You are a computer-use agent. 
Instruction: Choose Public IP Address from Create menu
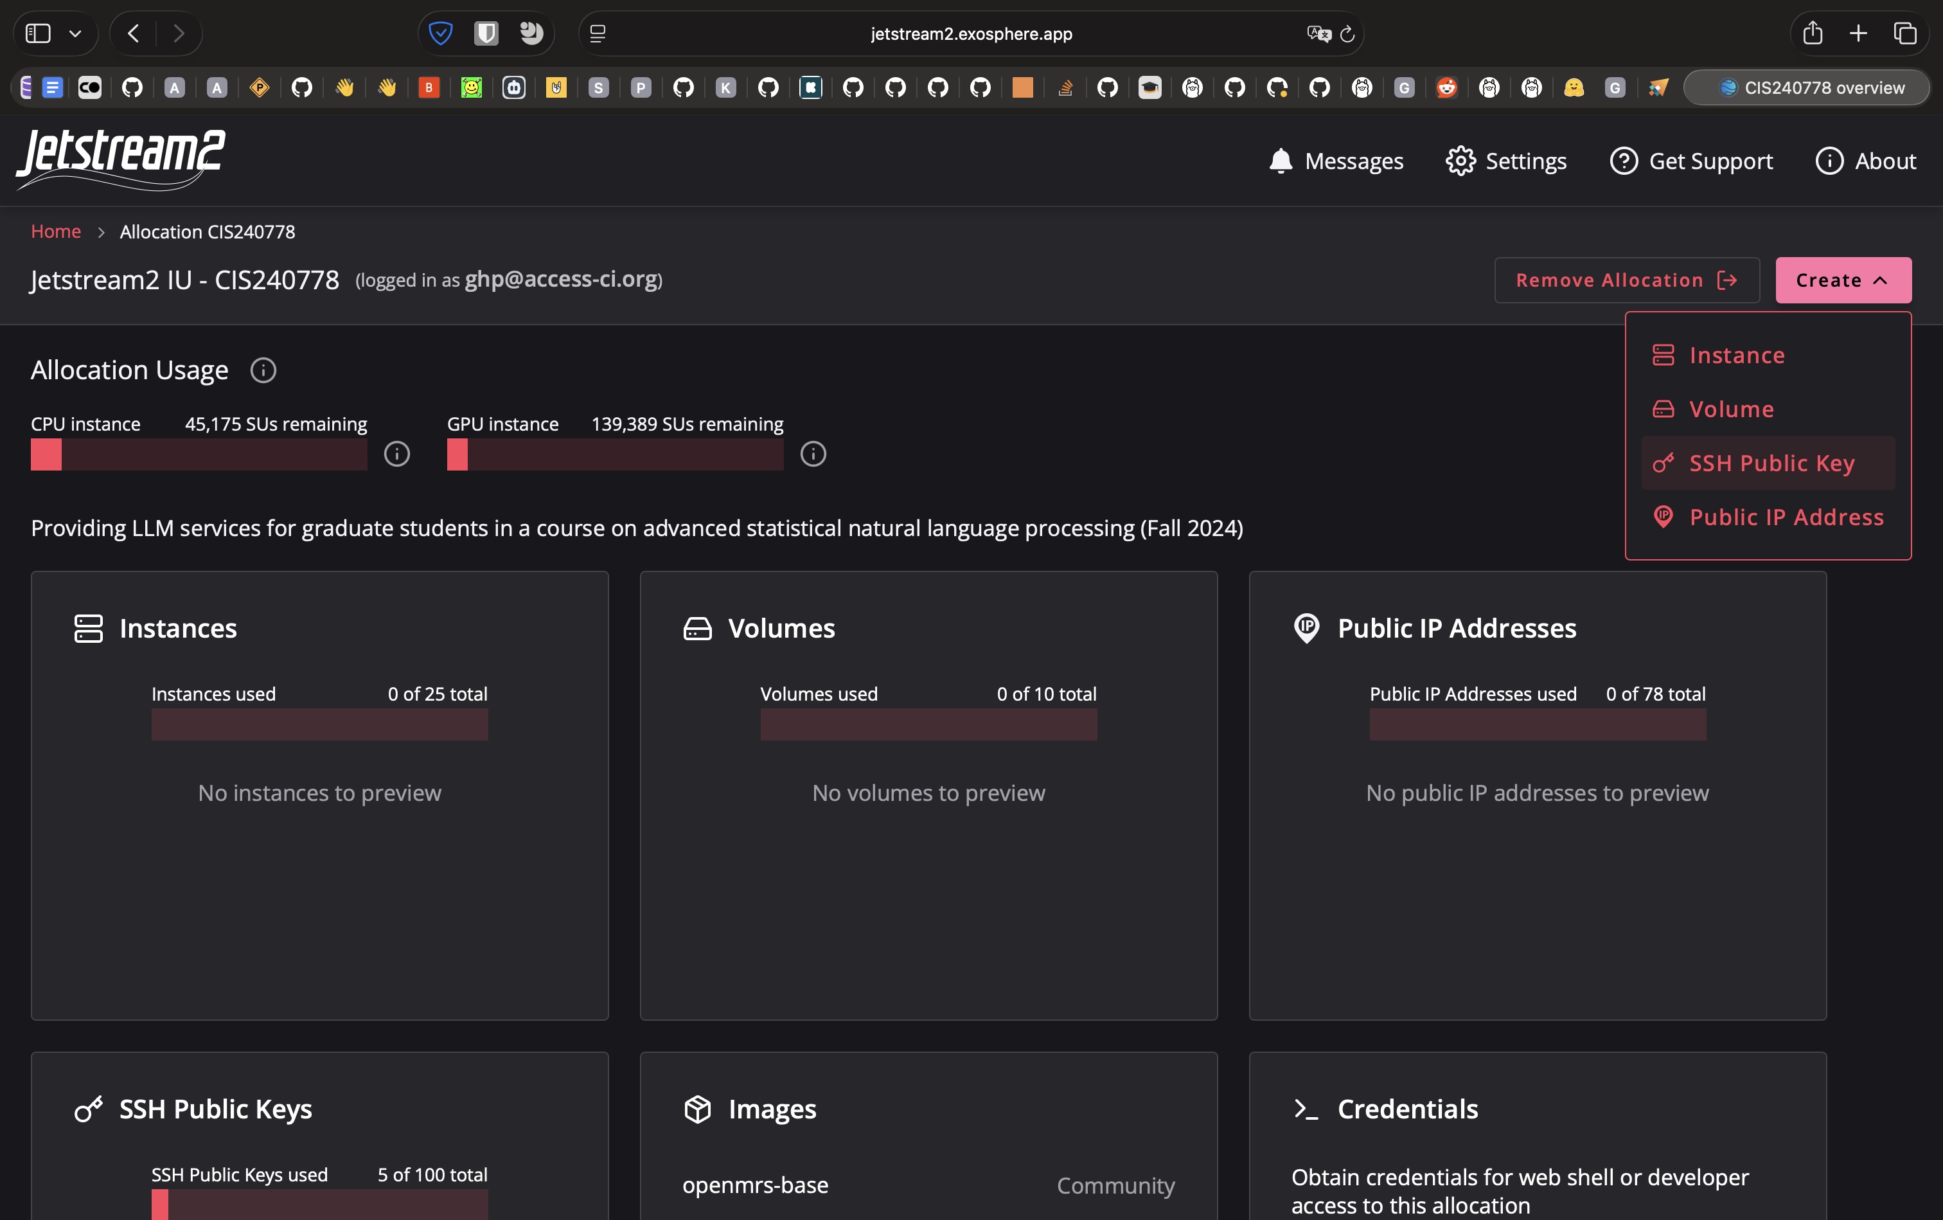pos(1768,517)
